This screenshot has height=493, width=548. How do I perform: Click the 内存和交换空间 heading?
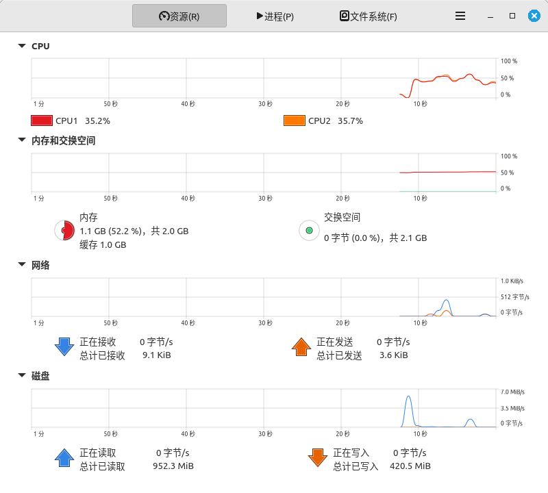tap(63, 140)
